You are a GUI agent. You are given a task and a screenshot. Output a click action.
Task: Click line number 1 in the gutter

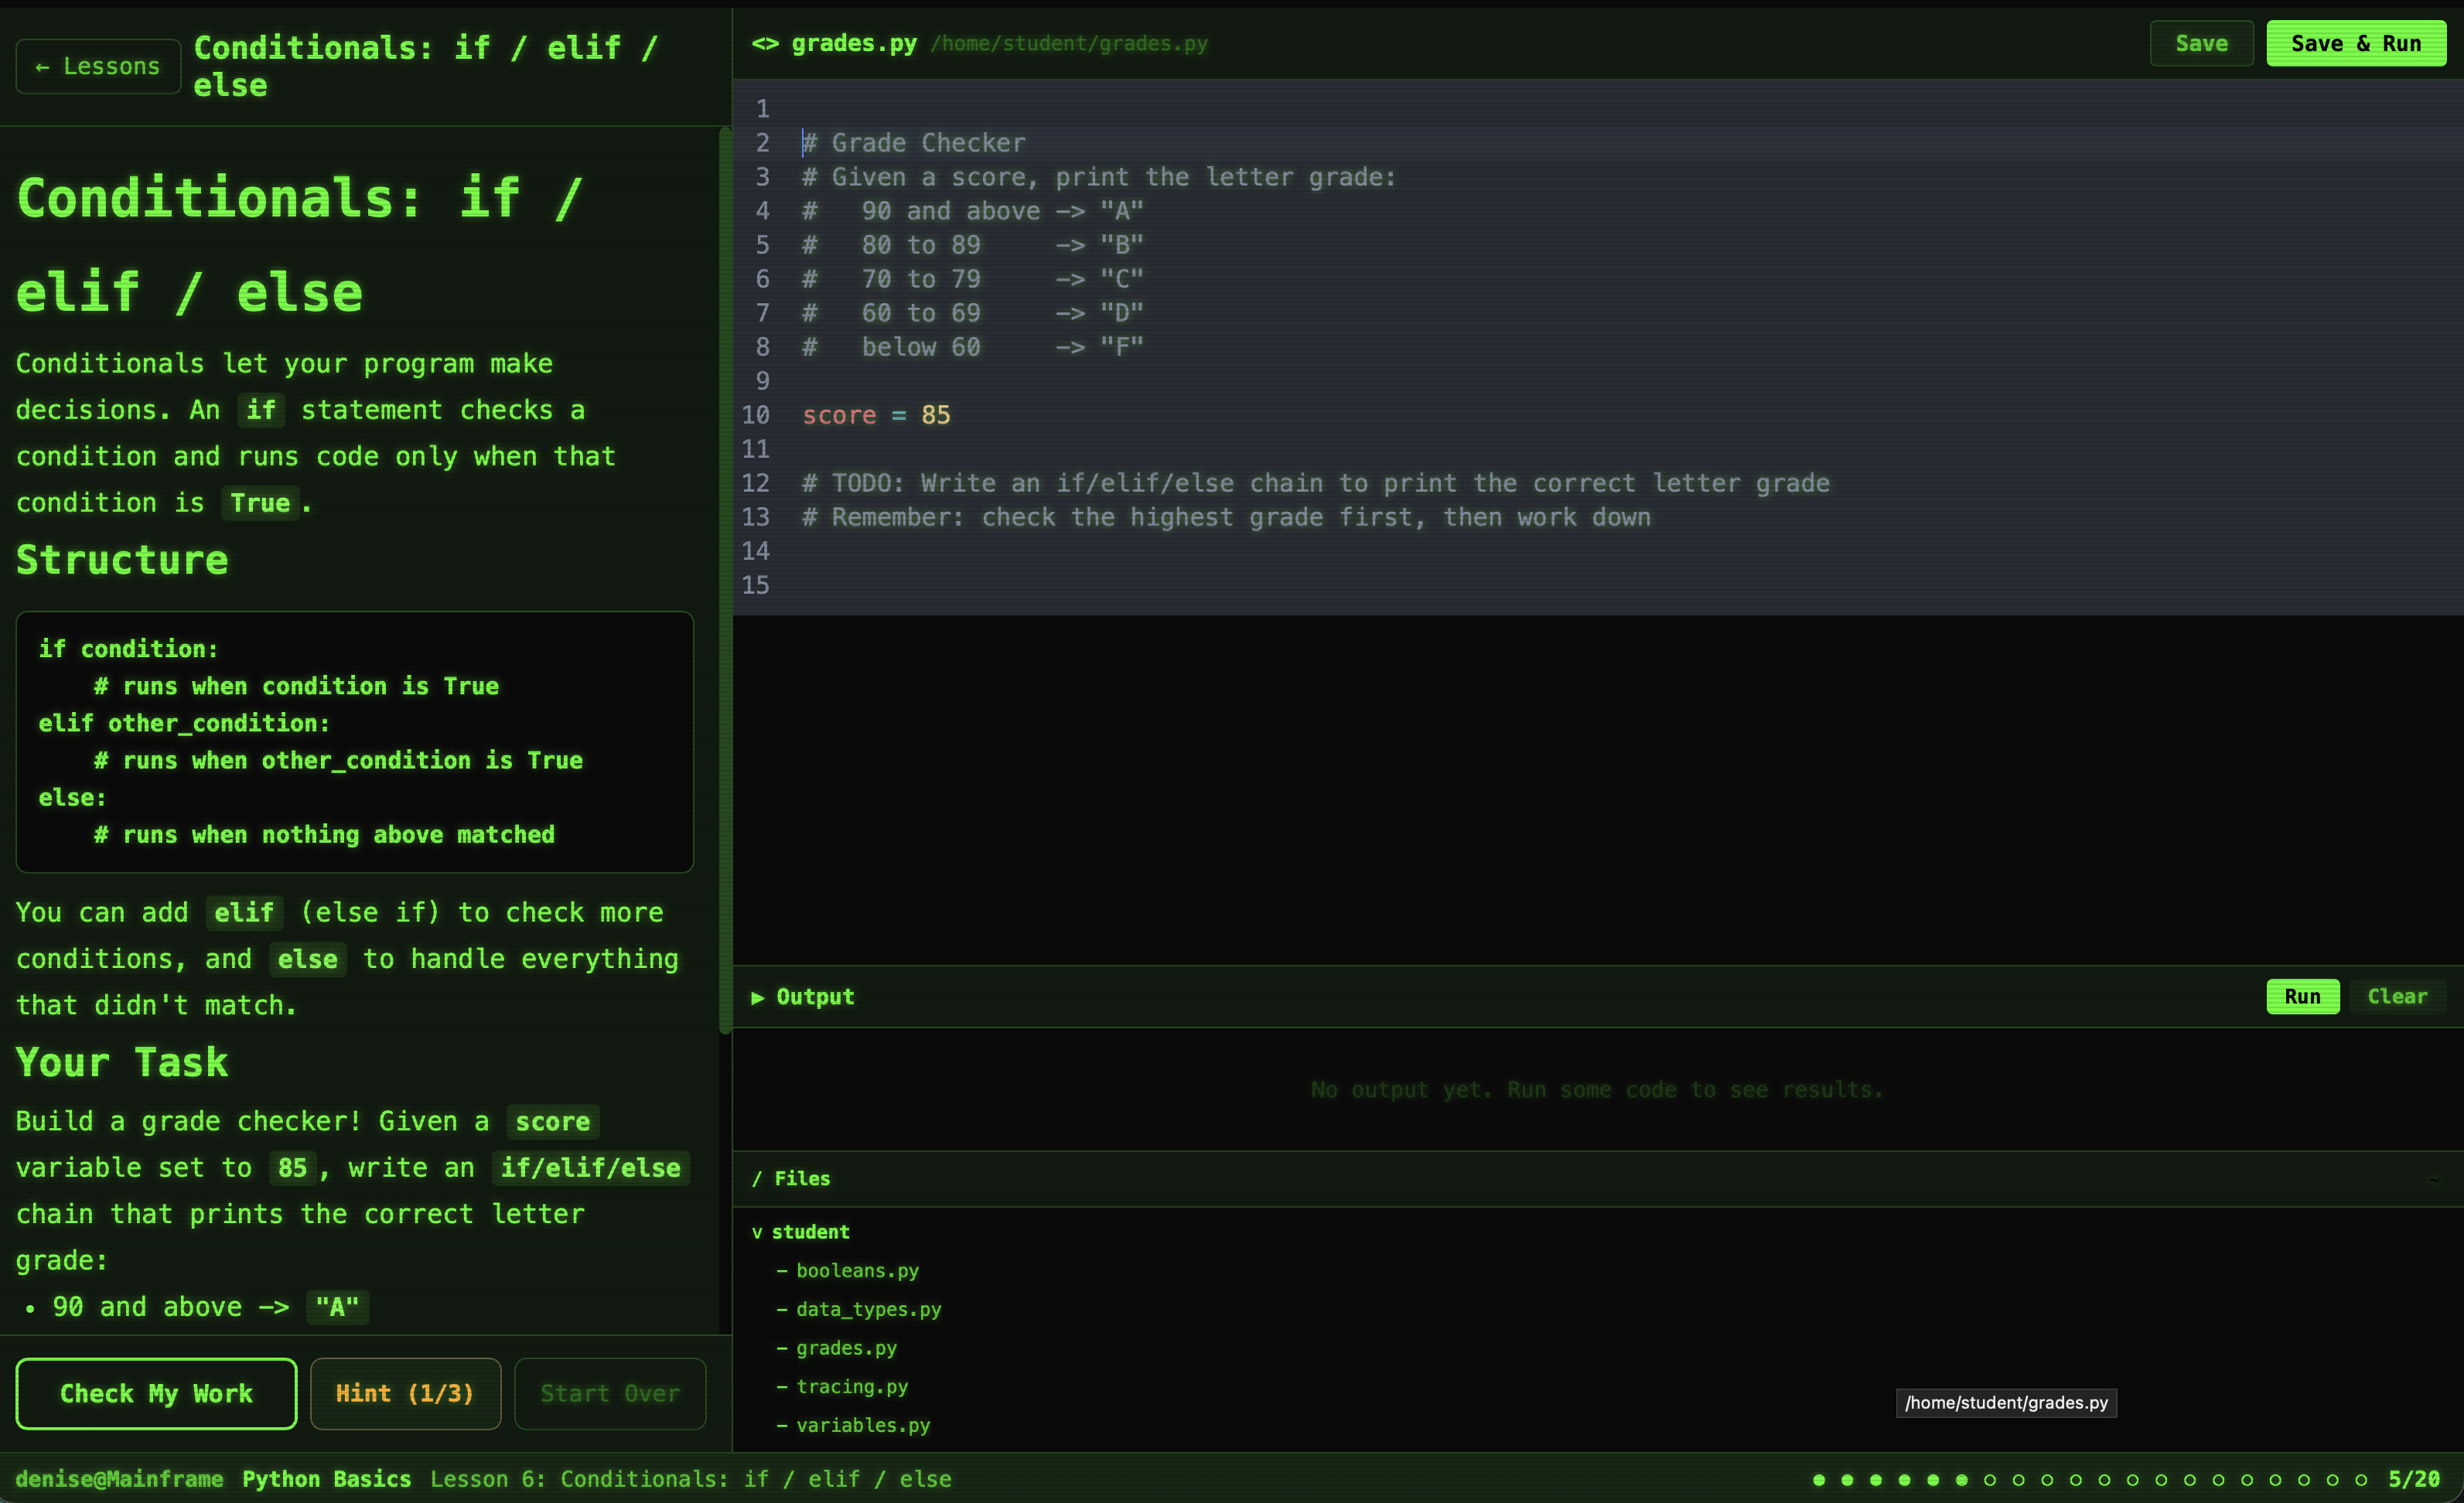(762, 109)
